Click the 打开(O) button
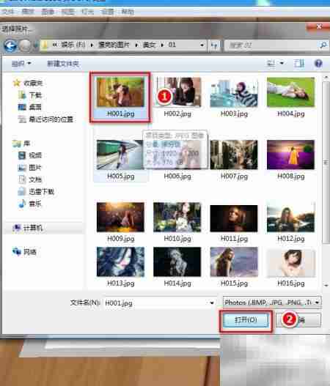330x386 pixels. [246, 320]
